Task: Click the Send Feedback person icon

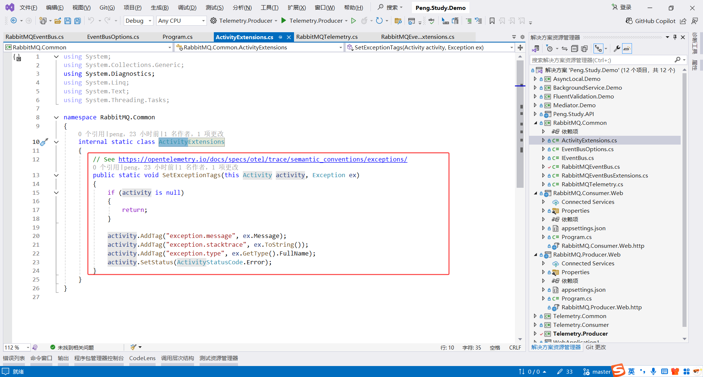Action: [695, 21]
